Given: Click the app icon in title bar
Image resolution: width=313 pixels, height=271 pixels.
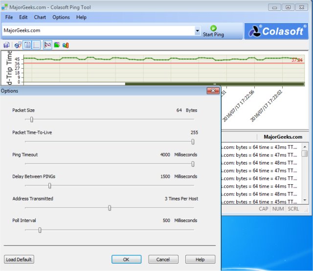Looking at the screenshot, I should (x=4, y=7).
